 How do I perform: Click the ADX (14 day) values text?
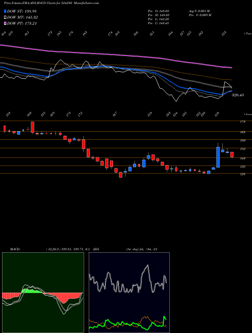click(x=142, y=249)
